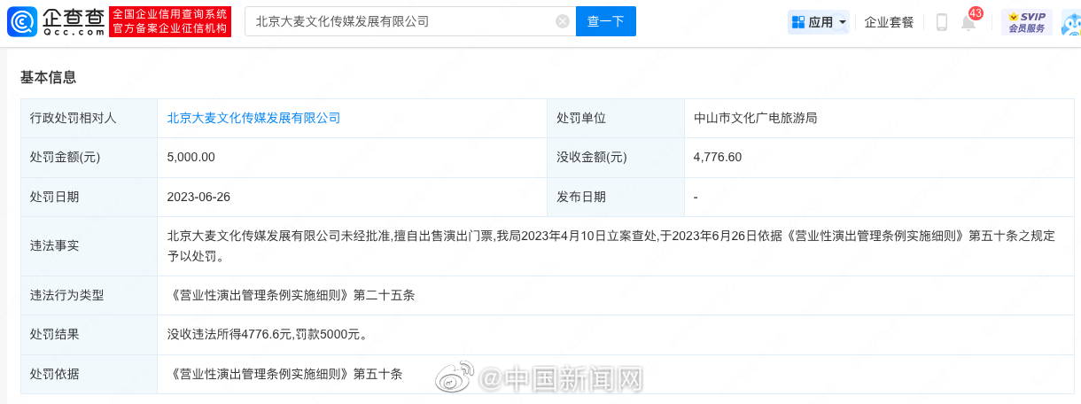Image resolution: width=1081 pixels, height=404 pixels.
Task: Click the violation facts paragraph text
Action: point(611,246)
